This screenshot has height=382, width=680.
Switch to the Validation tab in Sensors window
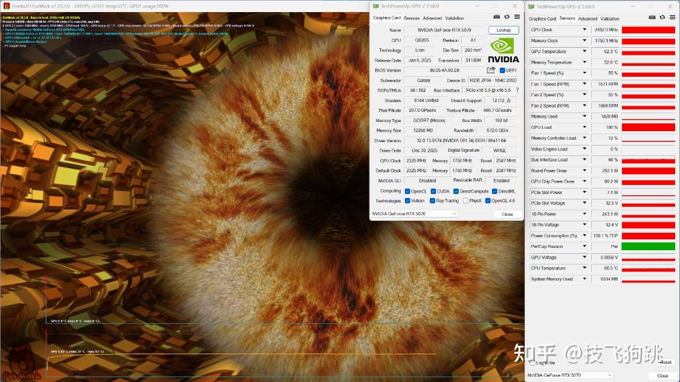(609, 19)
